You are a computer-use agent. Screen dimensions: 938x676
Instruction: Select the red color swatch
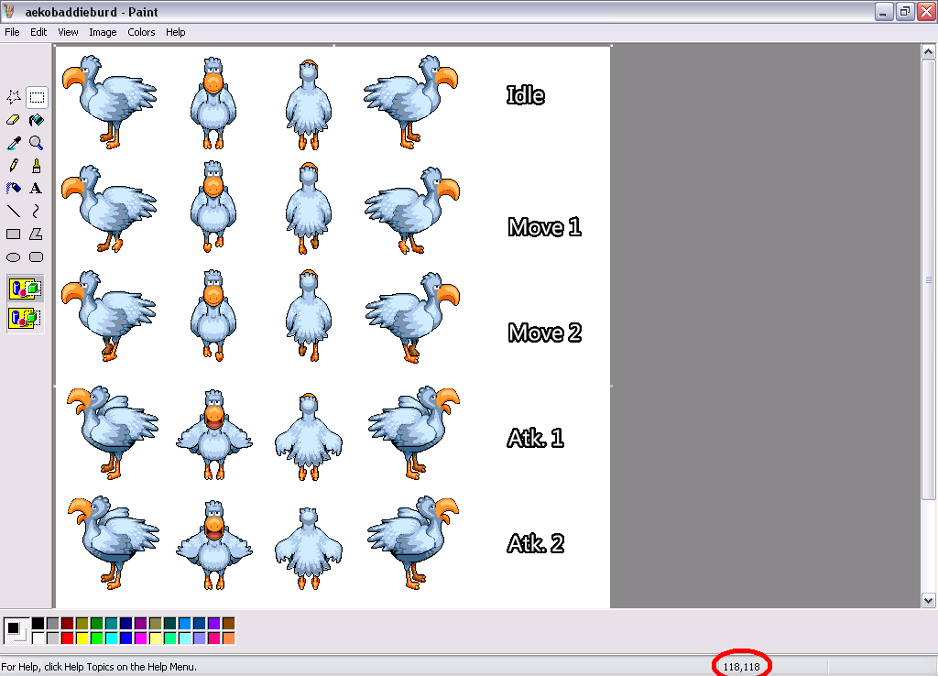(68, 637)
